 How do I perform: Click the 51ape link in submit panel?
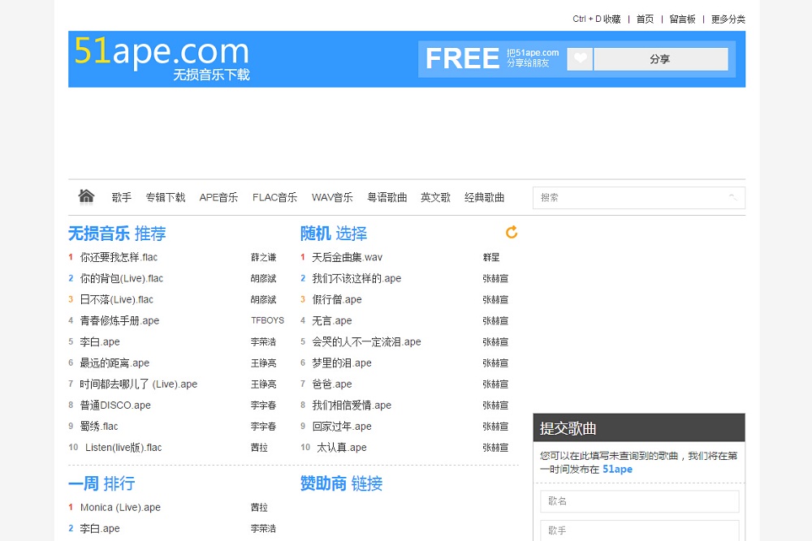617,470
